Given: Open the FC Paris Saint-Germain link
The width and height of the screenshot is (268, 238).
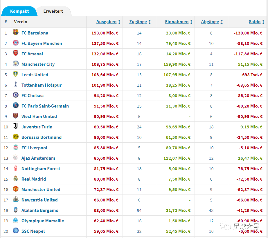Looking at the screenshot, I should pyautogui.click(x=45, y=106).
